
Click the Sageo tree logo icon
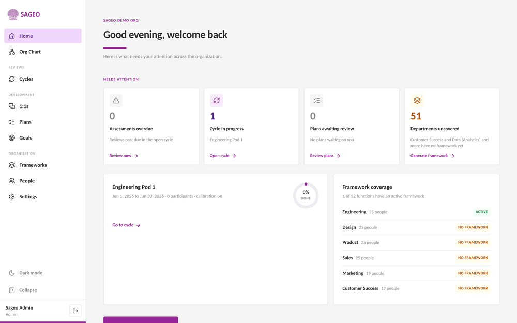click(x=13, y=14)
